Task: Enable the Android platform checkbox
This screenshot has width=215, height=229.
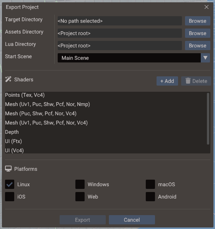Action: [x=150, y=197]
